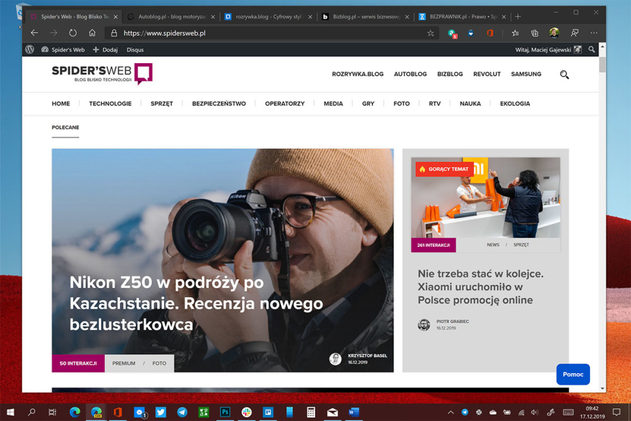Image resolution: width=631 pixels, height=421 pixels.
Task: Open the AUTOBLOG header link
Action: [x=410, y=74]
